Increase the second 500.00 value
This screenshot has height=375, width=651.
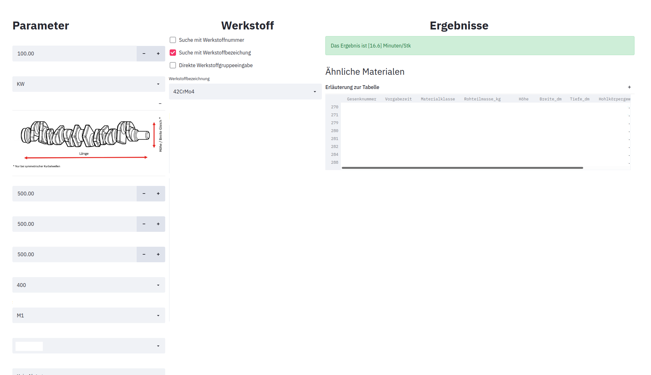(158, 224)
